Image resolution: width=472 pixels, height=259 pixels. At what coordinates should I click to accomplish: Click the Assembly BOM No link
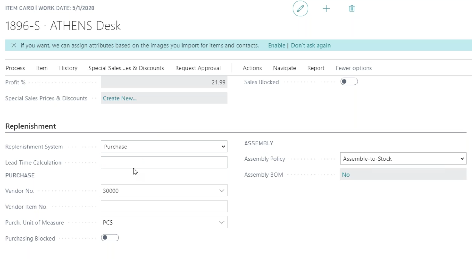(346, 175)
